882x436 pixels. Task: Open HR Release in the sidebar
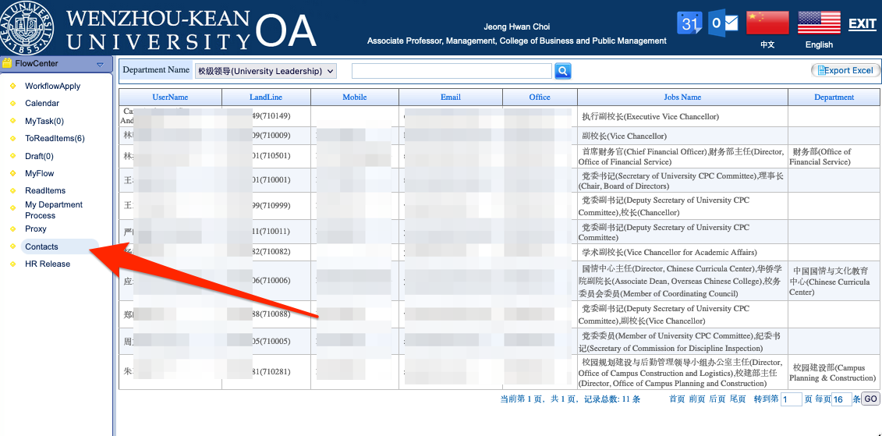pos(48,264)
